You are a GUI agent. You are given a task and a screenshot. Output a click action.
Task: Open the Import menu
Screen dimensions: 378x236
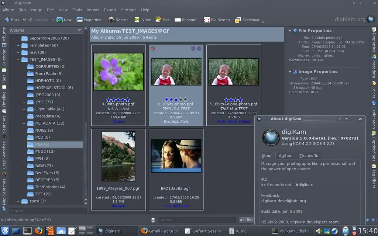coord(93,10)
